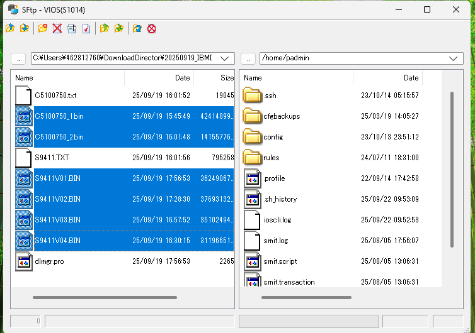Select the smit.transaction file name
This screenshot has height=333, width=475.
point(289,282)
